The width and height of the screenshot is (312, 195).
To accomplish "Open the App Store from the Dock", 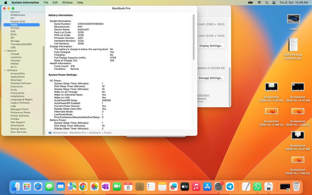I will (x=207, y=187).
